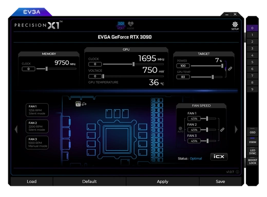The width and height of the screenshot is (267, 197).
Task: Click the memory clock offset field
Action: (x=29, y=69)
